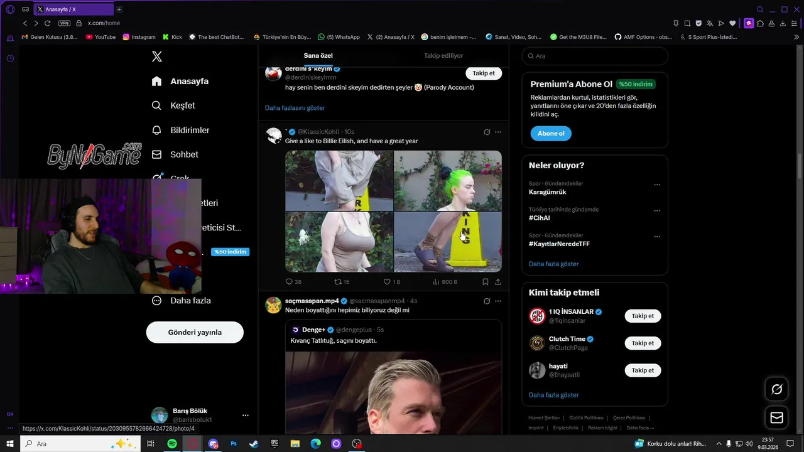Switch to the Takip ediliyor tab

[x=443, y=56]
